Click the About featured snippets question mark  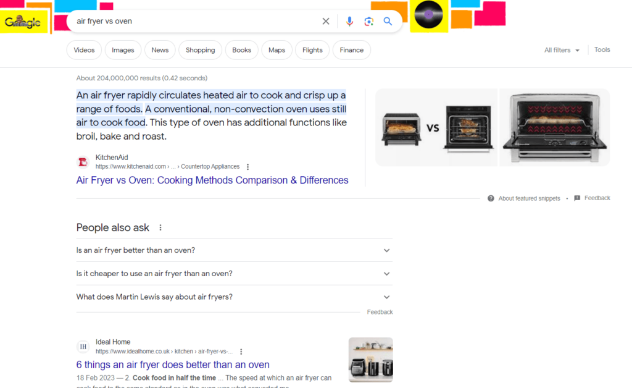tap(490, 198)
